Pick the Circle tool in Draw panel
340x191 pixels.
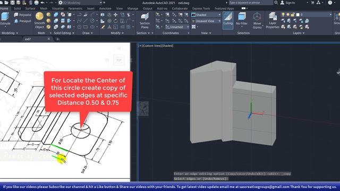[x=93, y=21]
